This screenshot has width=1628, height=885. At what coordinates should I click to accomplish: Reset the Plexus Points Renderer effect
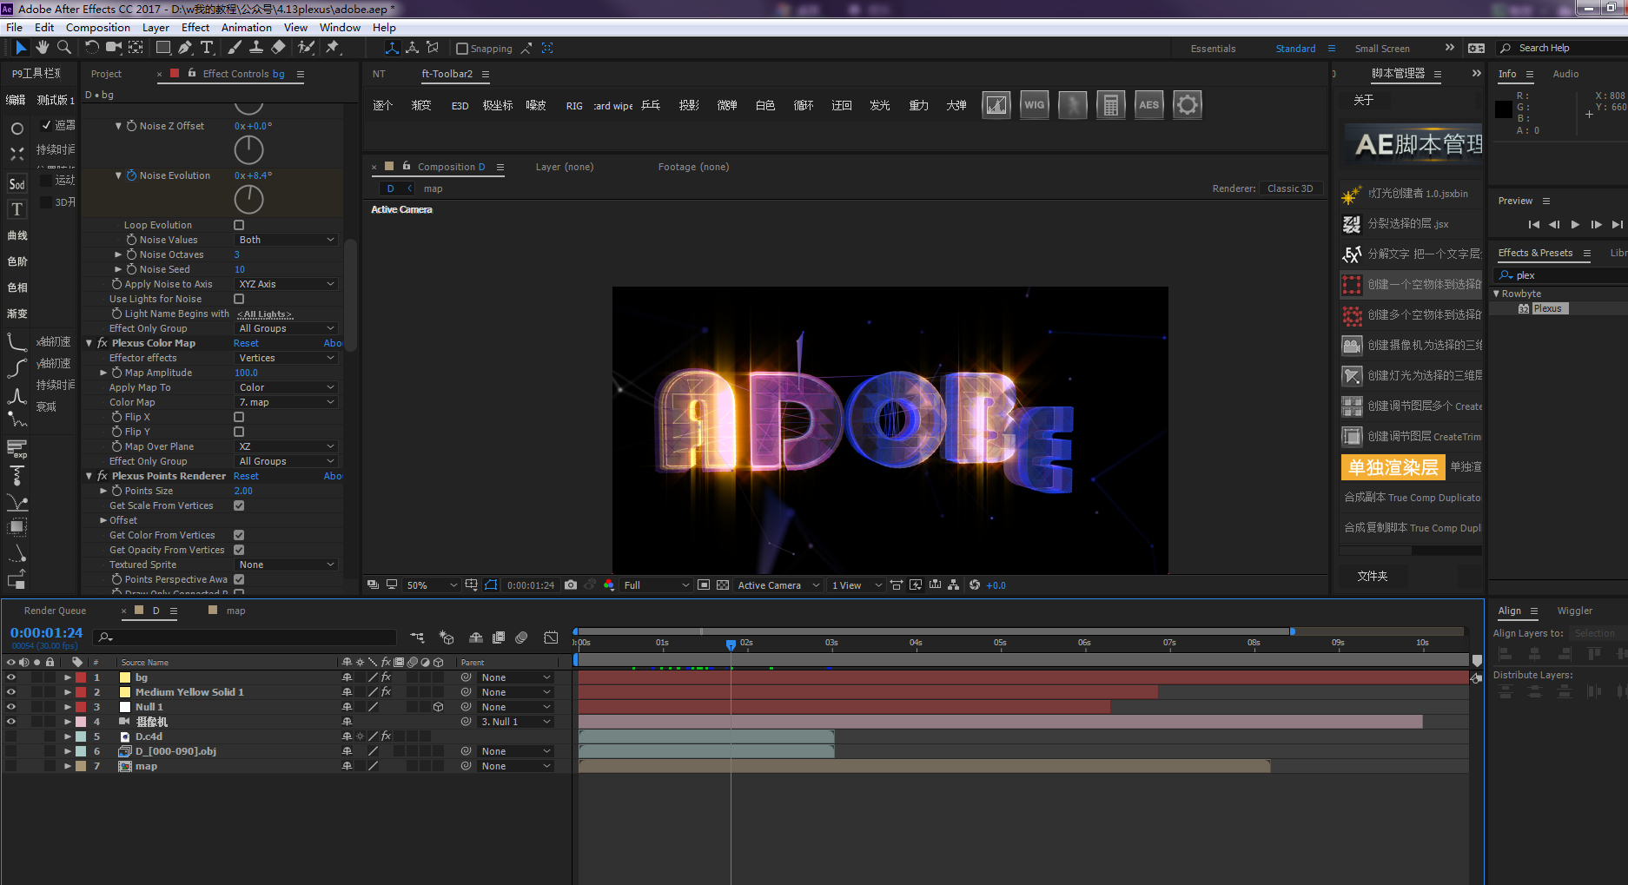[x=246, y=476]
